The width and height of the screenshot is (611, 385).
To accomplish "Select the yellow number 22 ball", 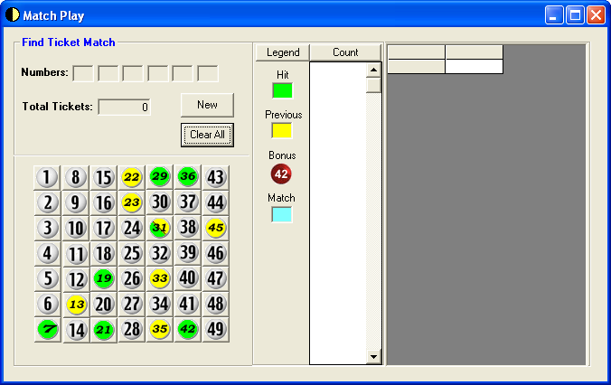I will [x=132, y=177].
